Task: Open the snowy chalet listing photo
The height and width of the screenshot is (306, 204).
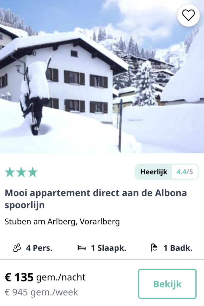Action: tap(102, 76)
